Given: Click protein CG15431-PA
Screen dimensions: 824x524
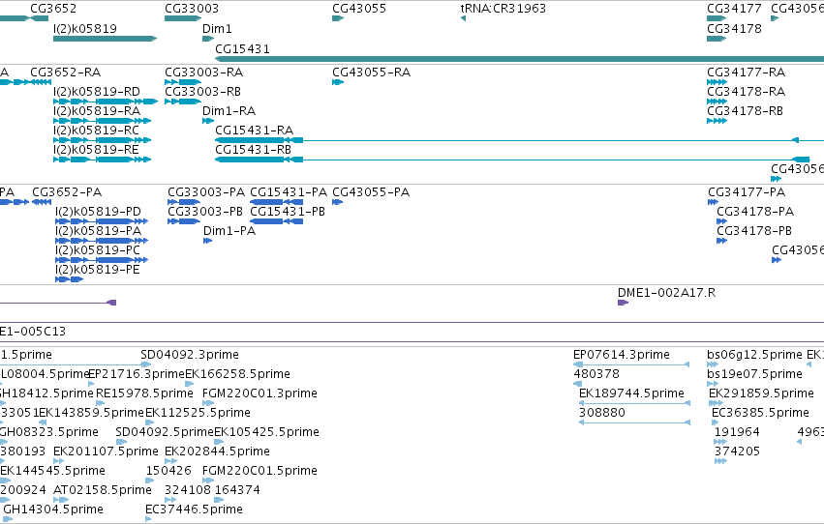Looking at the screenshot, I should (x=276, y=202).
